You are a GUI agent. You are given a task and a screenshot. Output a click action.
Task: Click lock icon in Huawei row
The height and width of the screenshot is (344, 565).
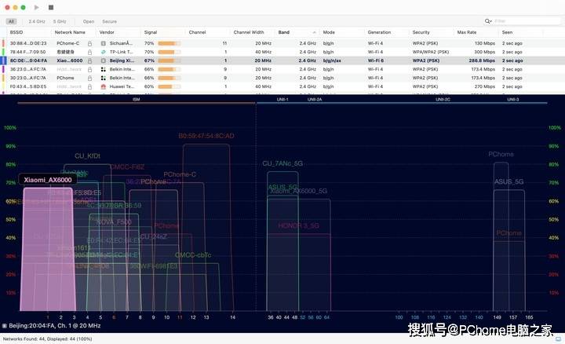(x=89, y=86)
